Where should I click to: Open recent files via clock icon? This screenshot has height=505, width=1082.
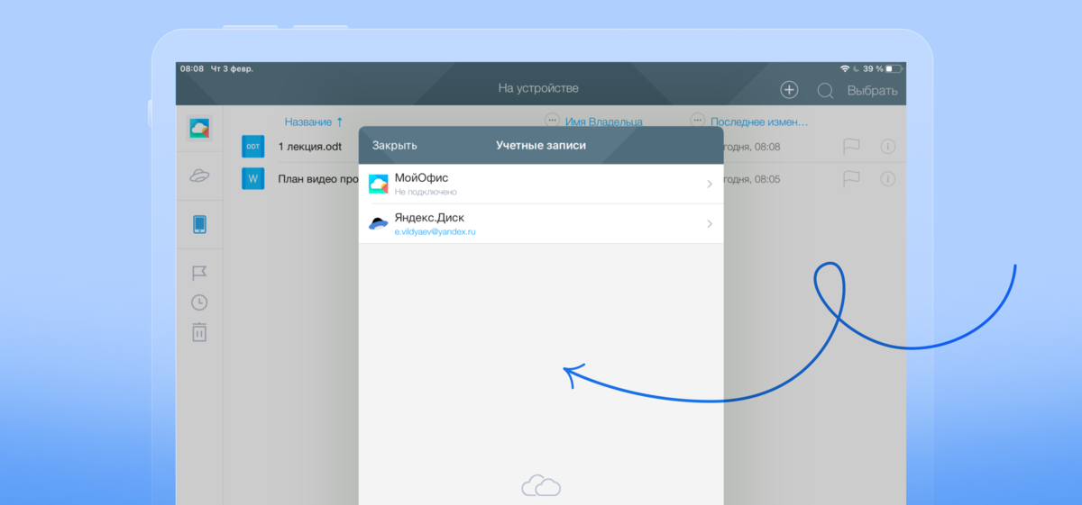199,302
